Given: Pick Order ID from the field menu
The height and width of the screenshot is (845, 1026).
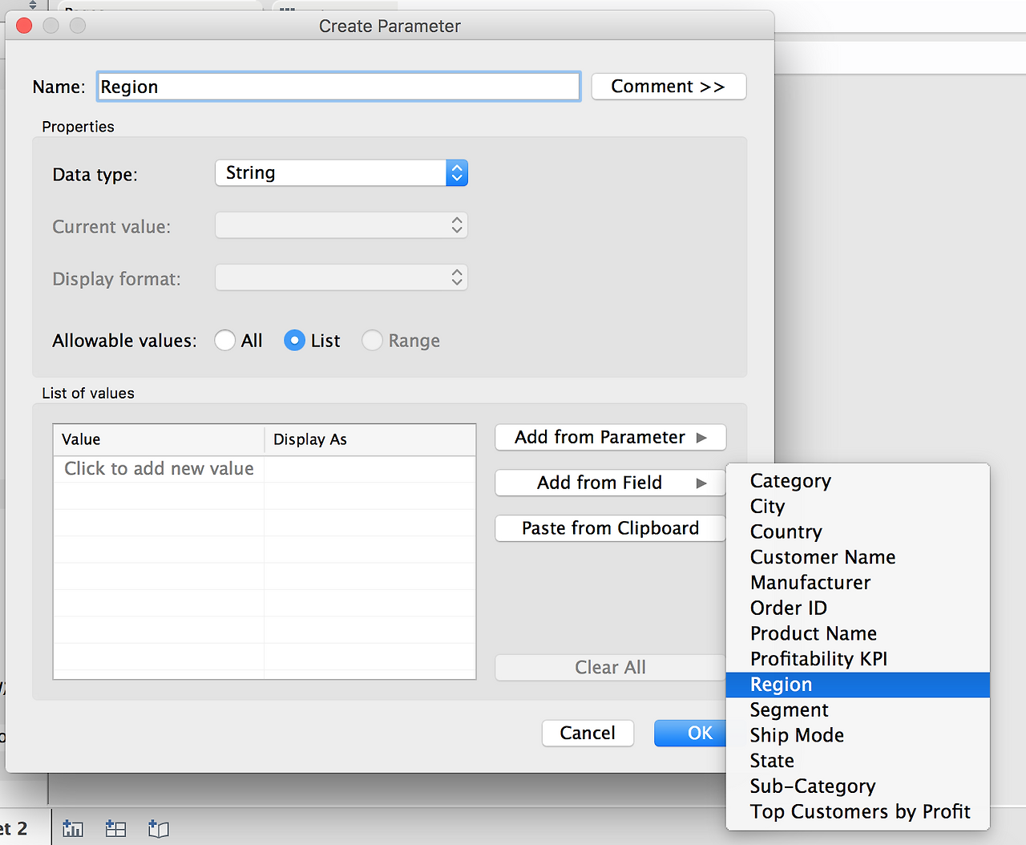Looking at the screenshot, I should coord(858,608).
